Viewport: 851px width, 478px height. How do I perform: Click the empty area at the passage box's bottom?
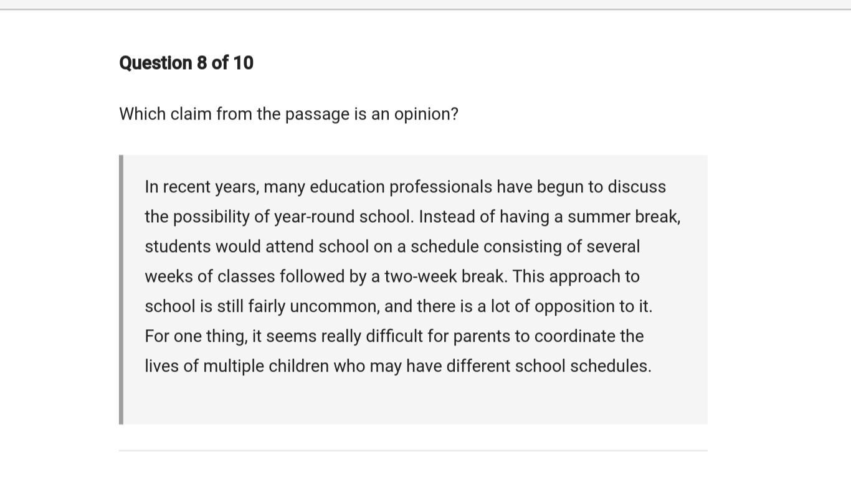click(414, 401)
